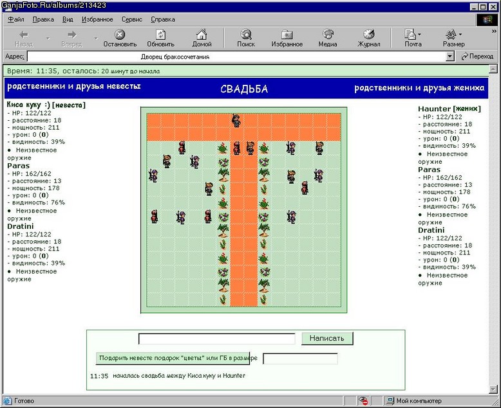Click the Windows logo throbber icon
The image size is (501, 408).
(487, 20)
